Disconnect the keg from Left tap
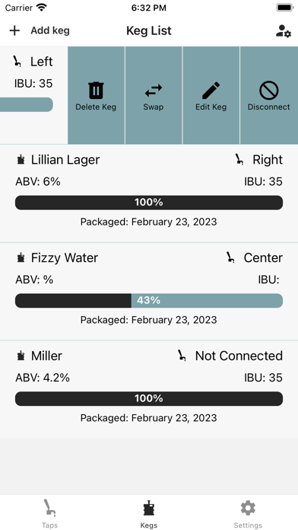The image size is (298, 530). (x=268, y=95)
